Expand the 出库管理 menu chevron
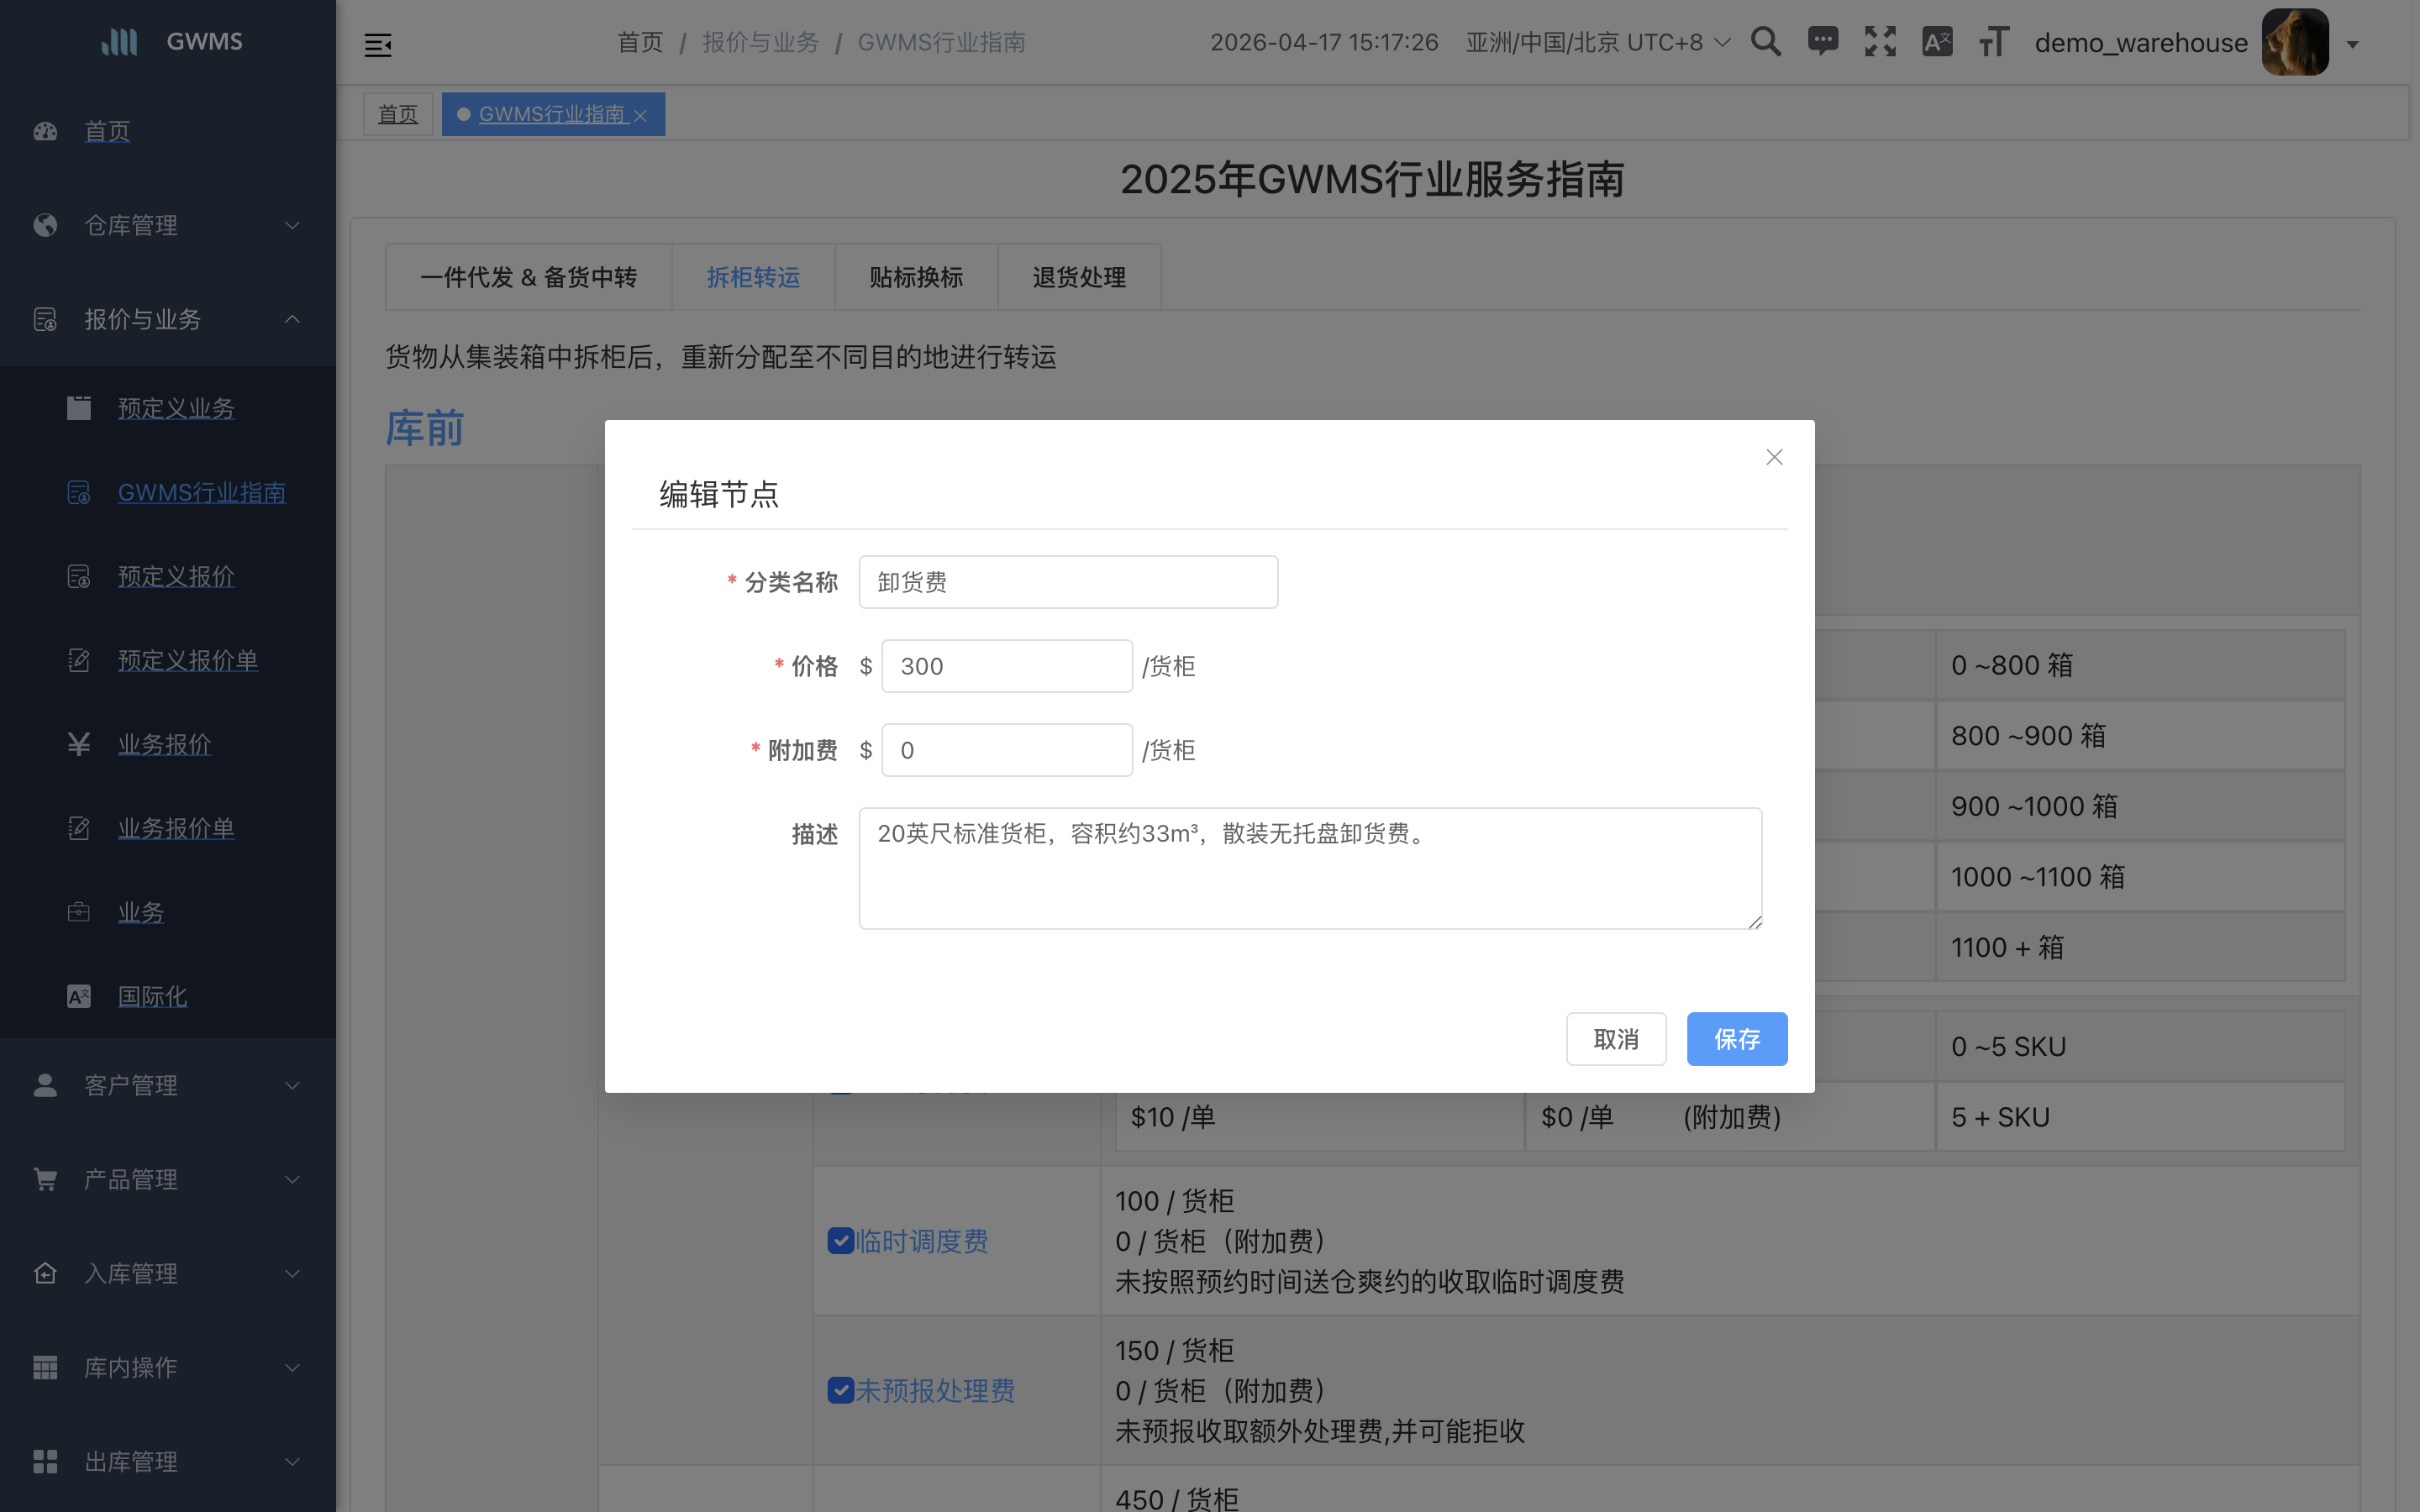 click(292, 1461)
